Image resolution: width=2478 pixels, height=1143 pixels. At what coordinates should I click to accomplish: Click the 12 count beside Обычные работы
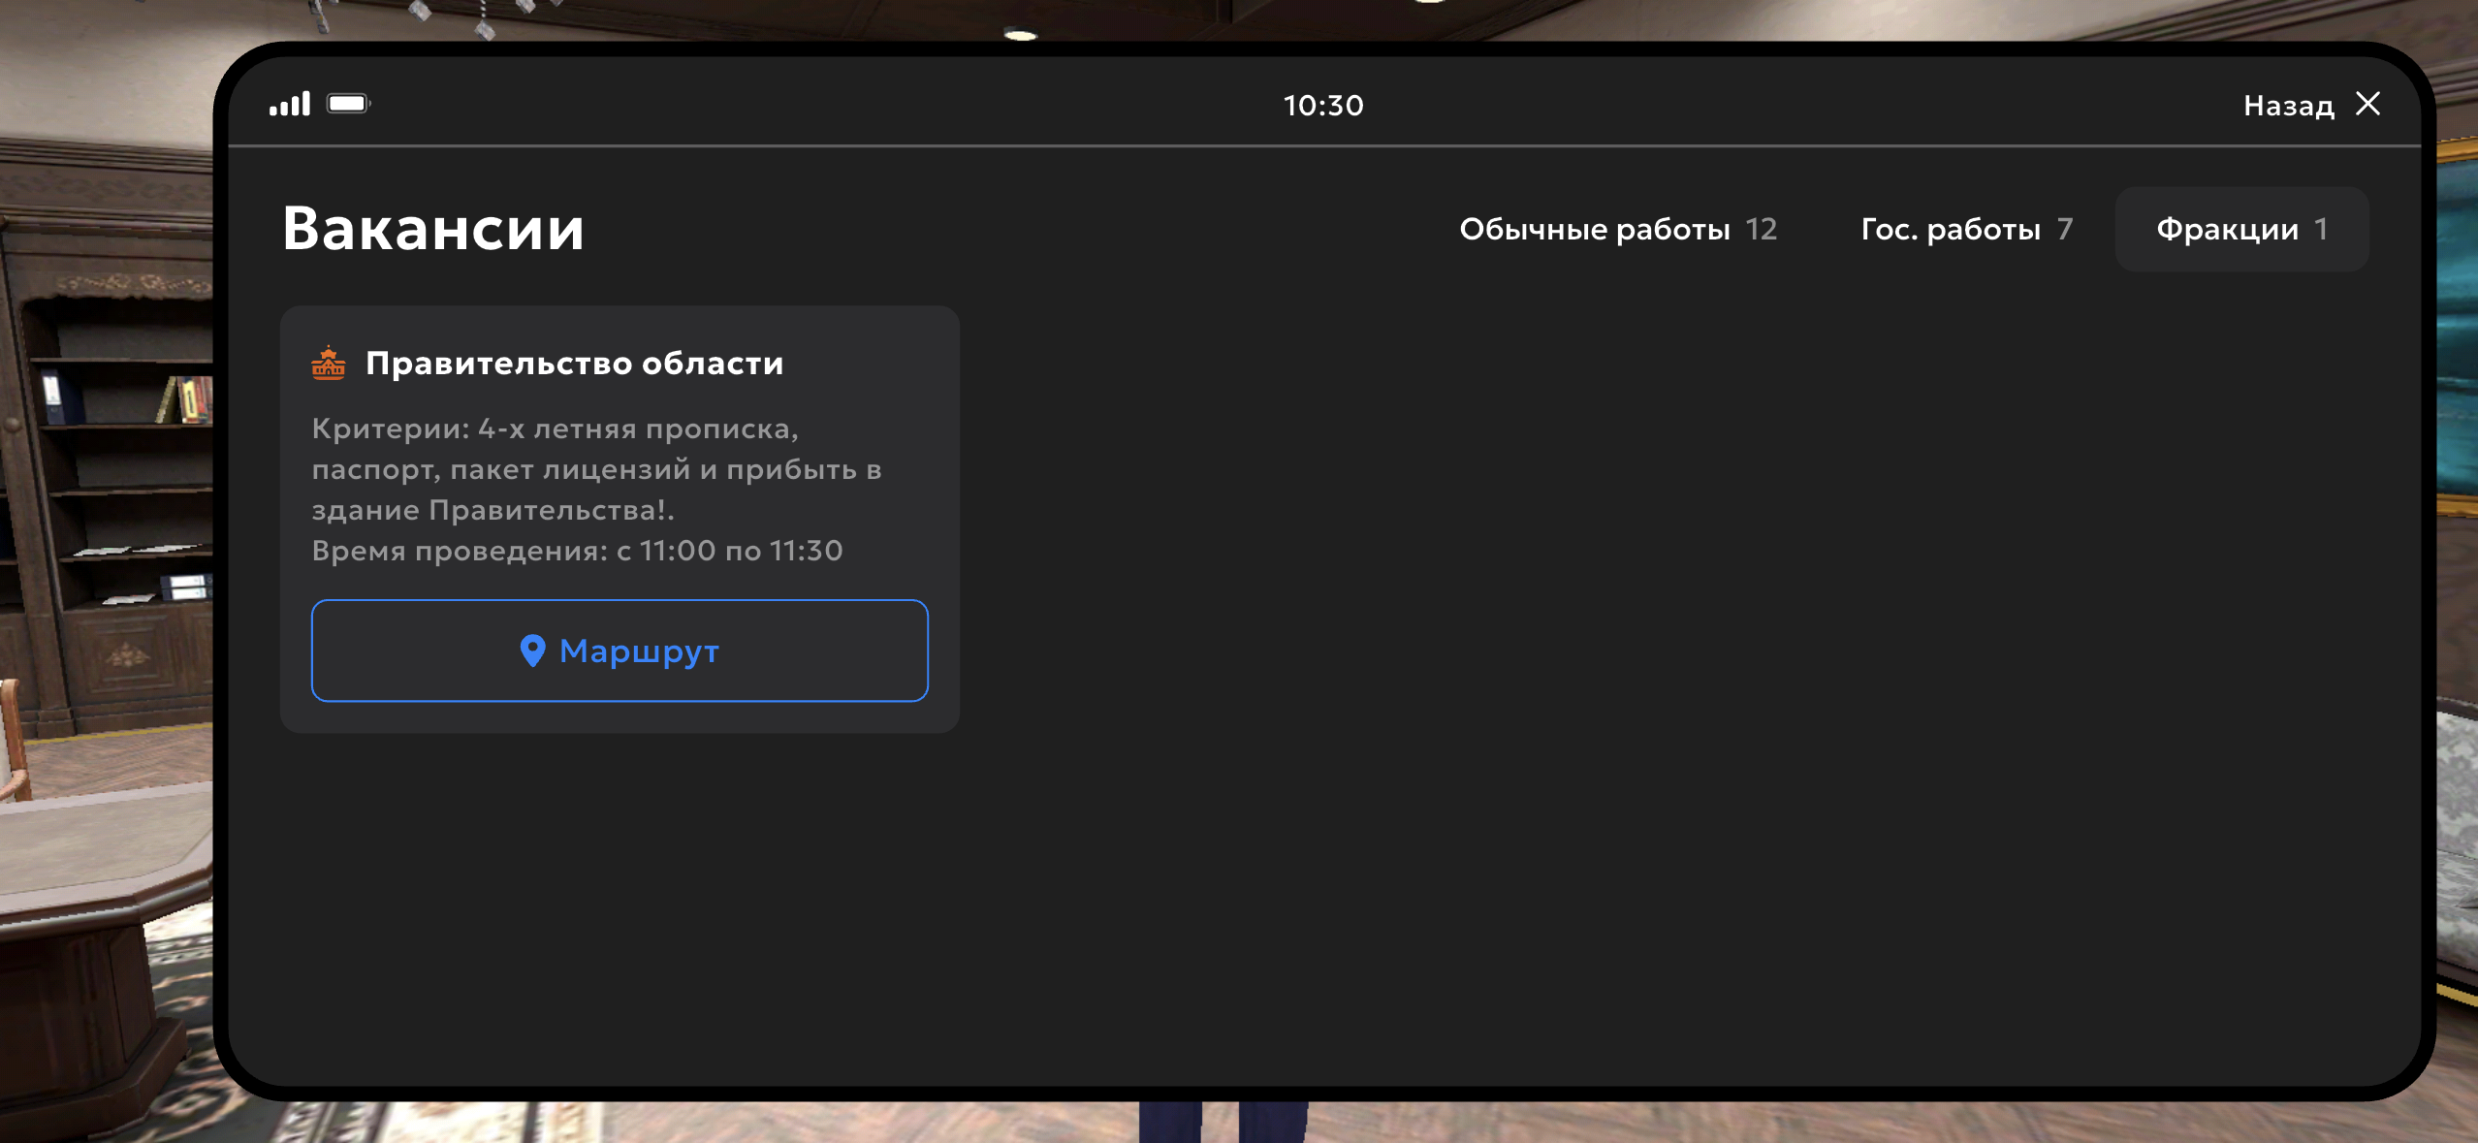1762,230
